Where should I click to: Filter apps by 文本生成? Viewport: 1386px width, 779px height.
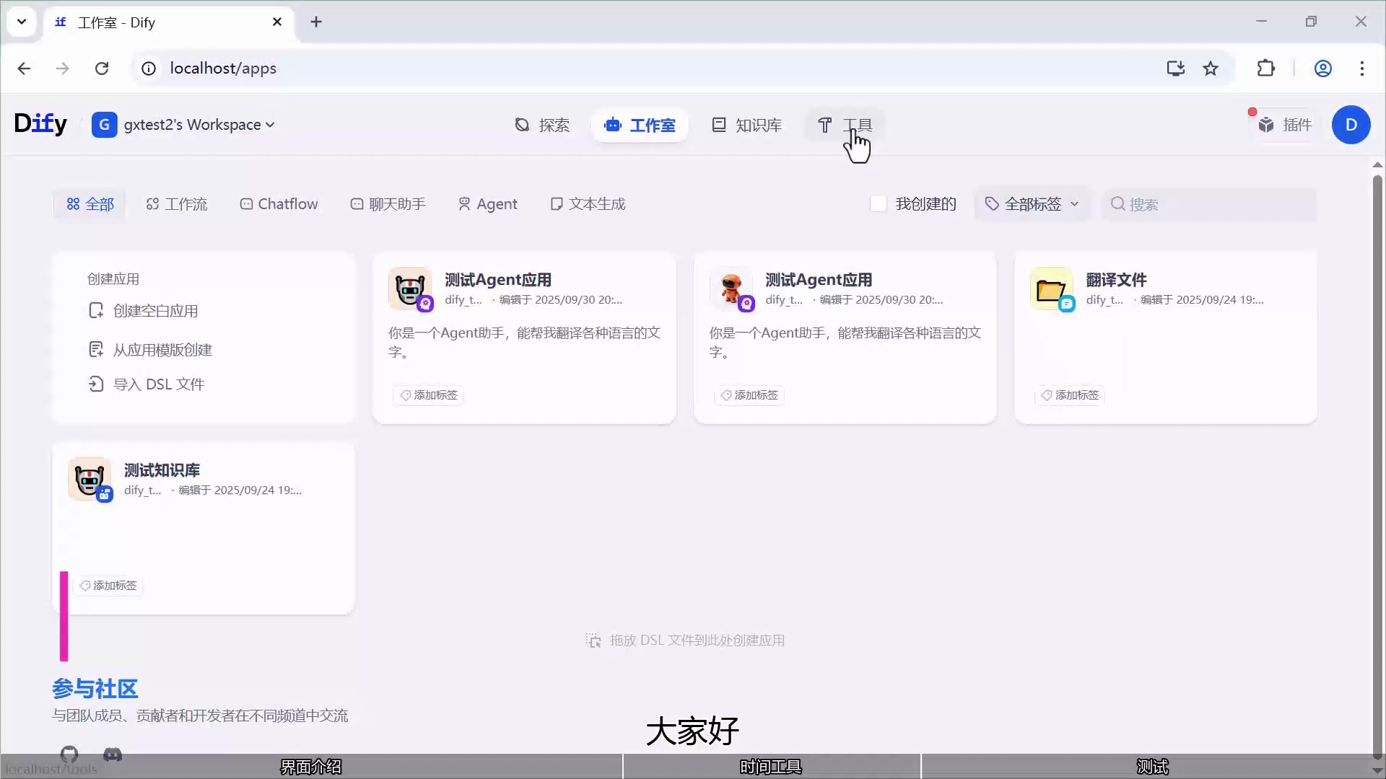click(x=588, y=204)
